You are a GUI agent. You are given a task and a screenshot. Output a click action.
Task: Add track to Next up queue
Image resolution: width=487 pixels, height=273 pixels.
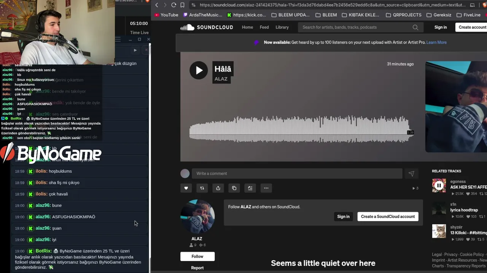coord(250,188)
